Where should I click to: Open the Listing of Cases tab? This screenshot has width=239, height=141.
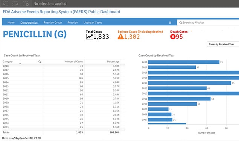coord(93,23)
